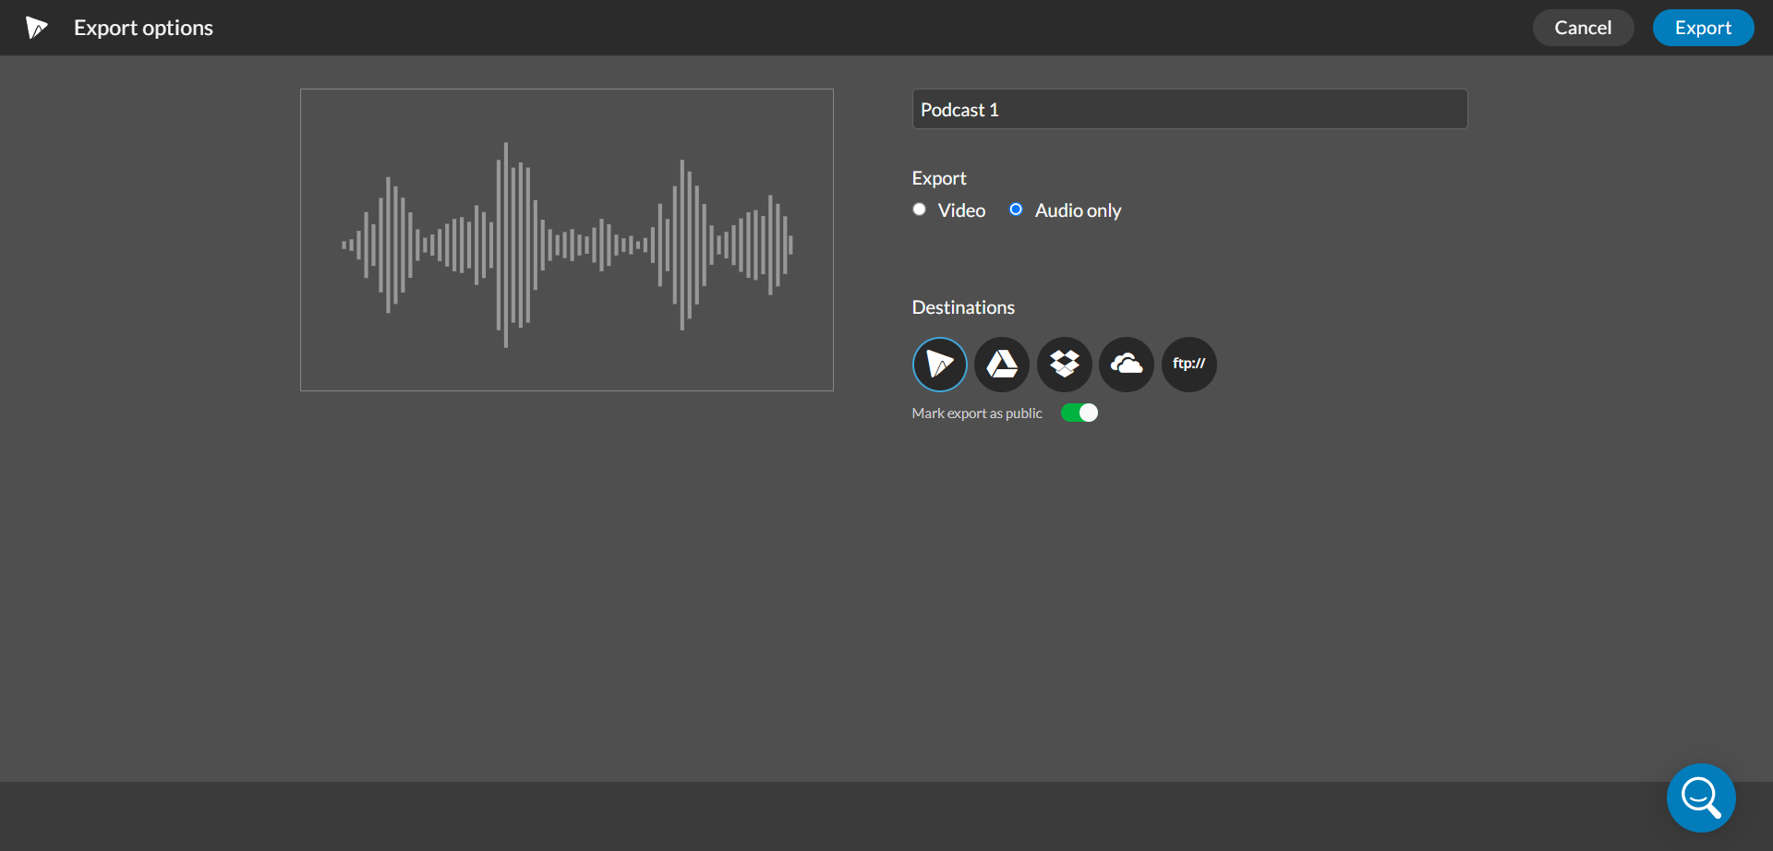1773x851 pixels.
Task: Click the Video label text
Action: 961,210
